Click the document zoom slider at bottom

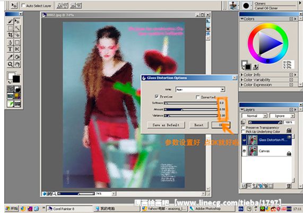click(76, 193)
